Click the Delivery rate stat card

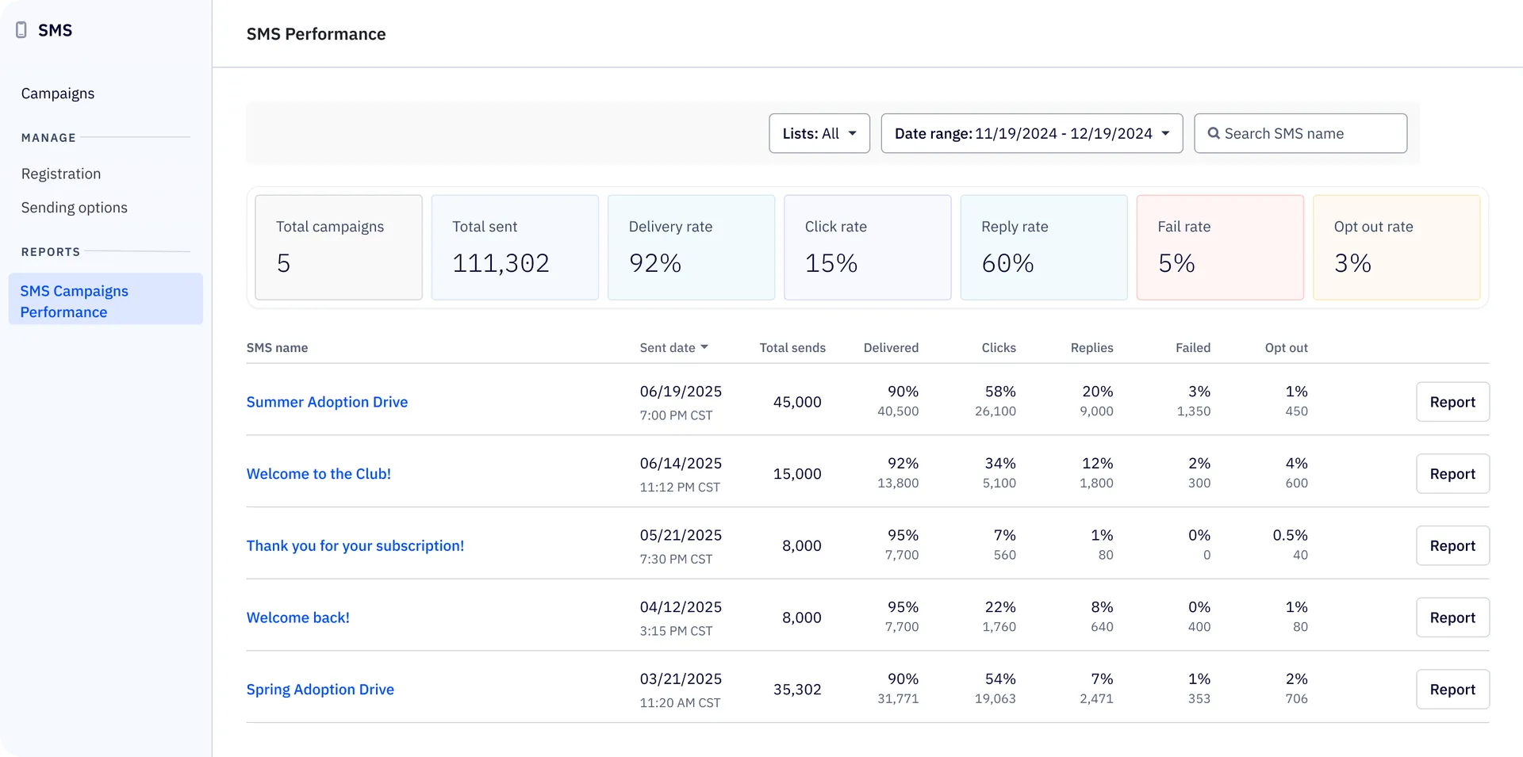pyautogui.click(x=691, y=247)
